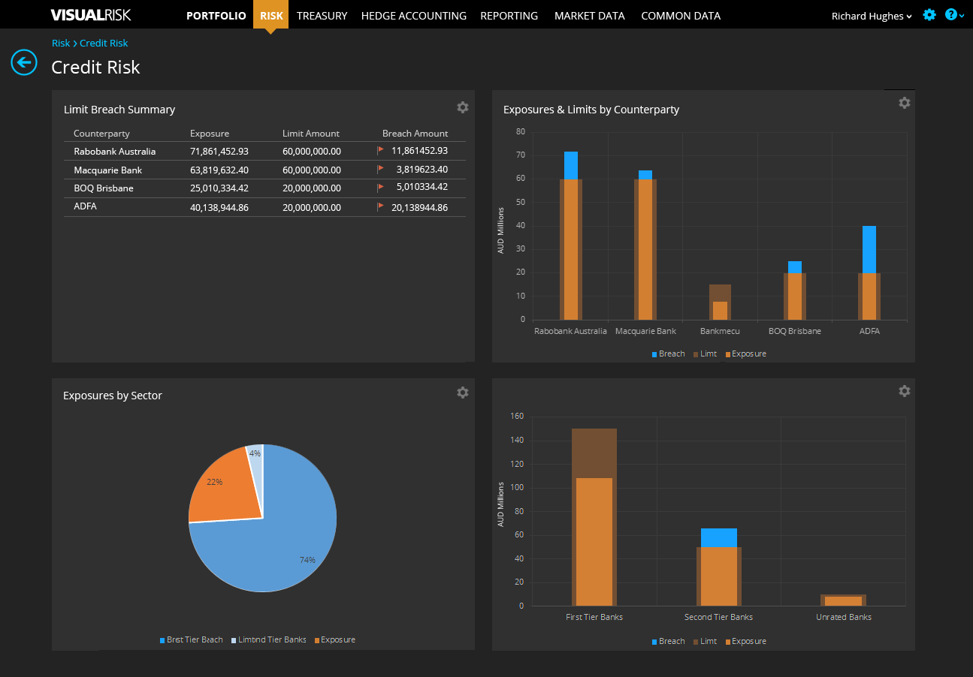
Task: Toggle Breach legend in counterparty chart
Action: coord(668,354)
